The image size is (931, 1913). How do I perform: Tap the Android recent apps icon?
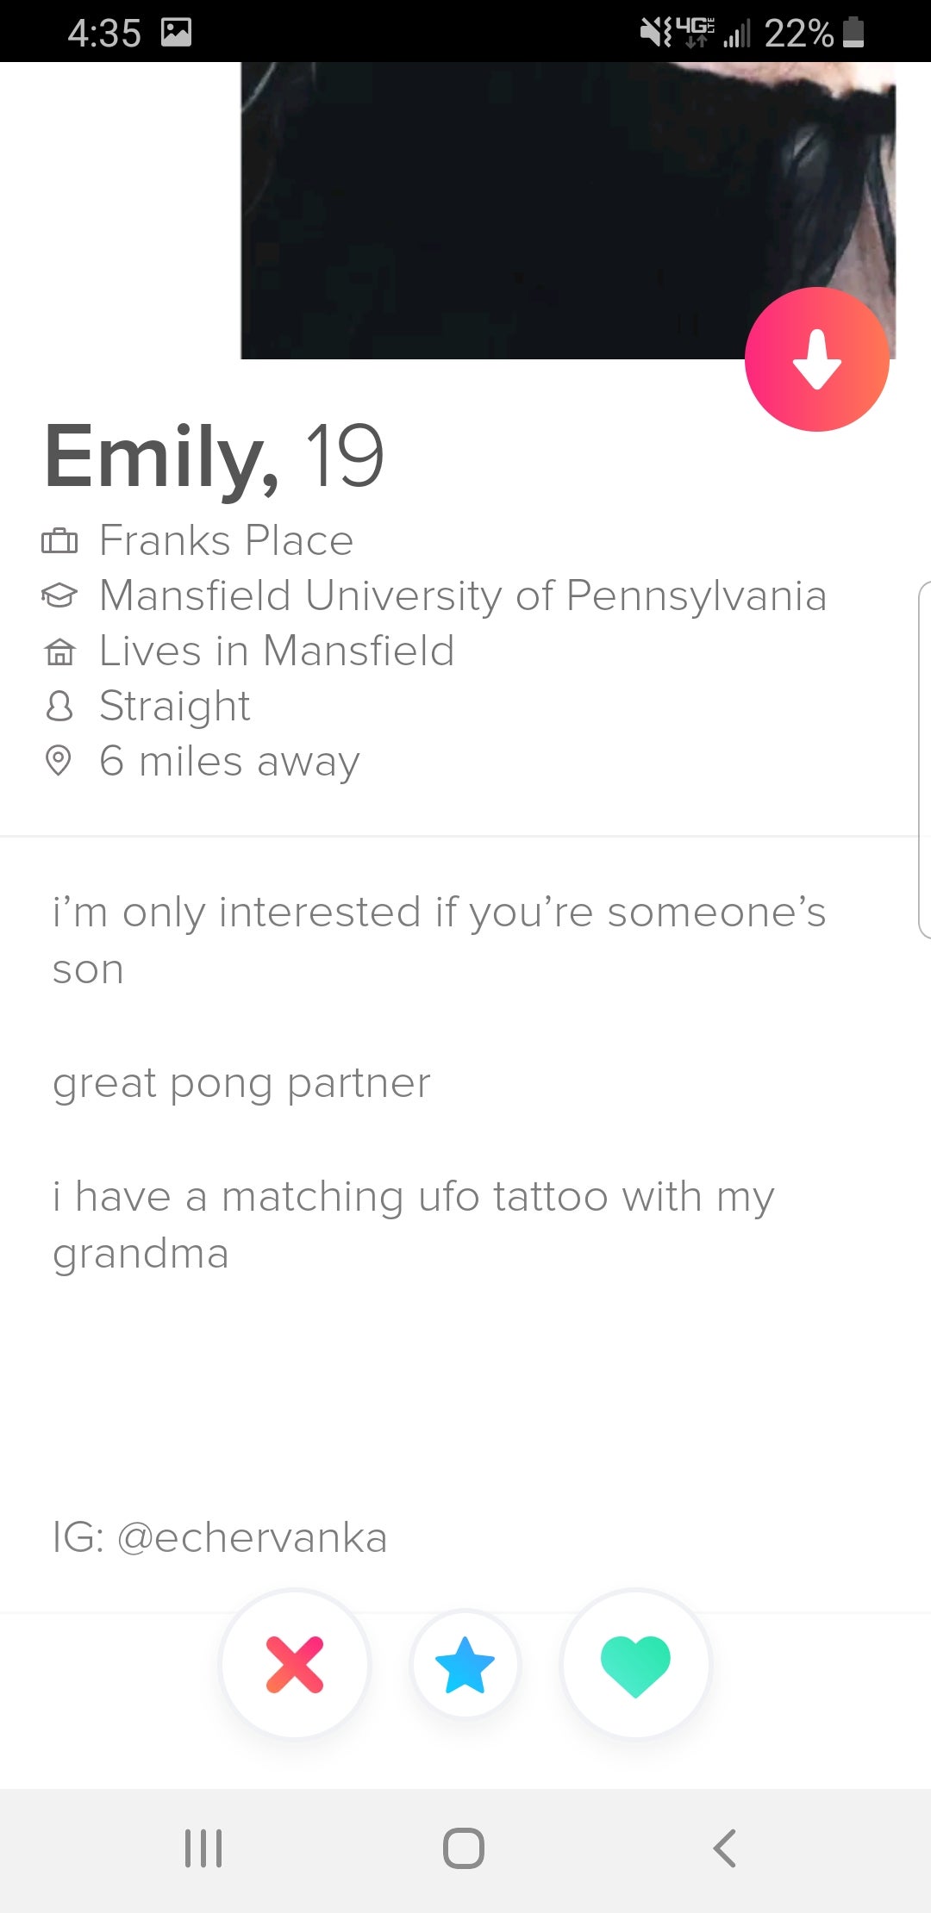pos(203,1848)
